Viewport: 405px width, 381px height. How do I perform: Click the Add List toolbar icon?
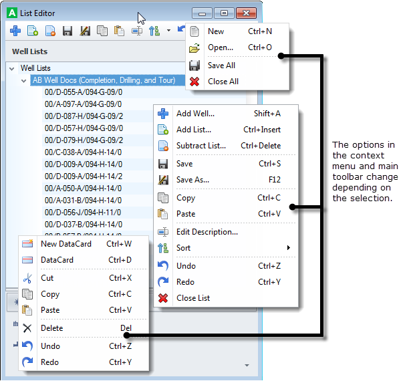(33, 31)
